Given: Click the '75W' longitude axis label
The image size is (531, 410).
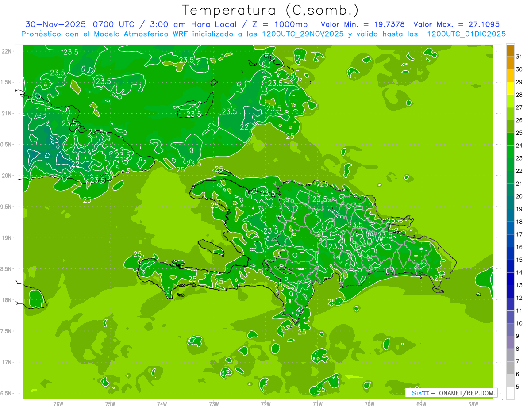Looking at the screenshot, I should (x=110, y=404).
